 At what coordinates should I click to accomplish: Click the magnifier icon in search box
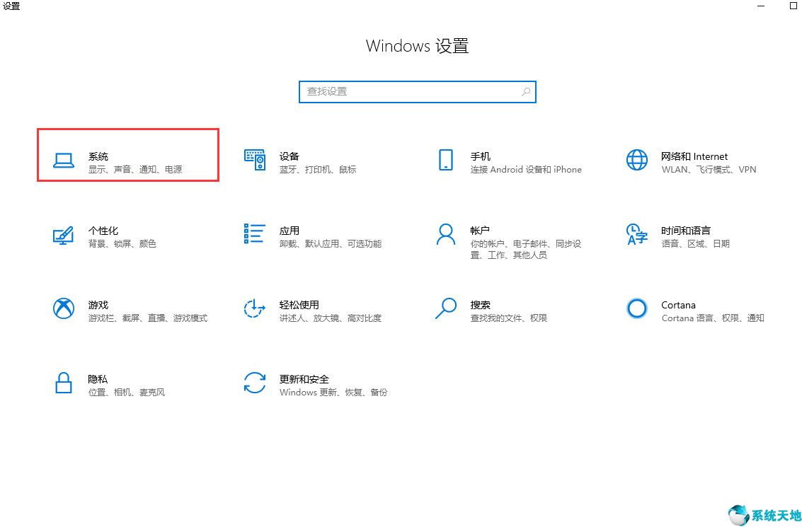tap(526, 92)
